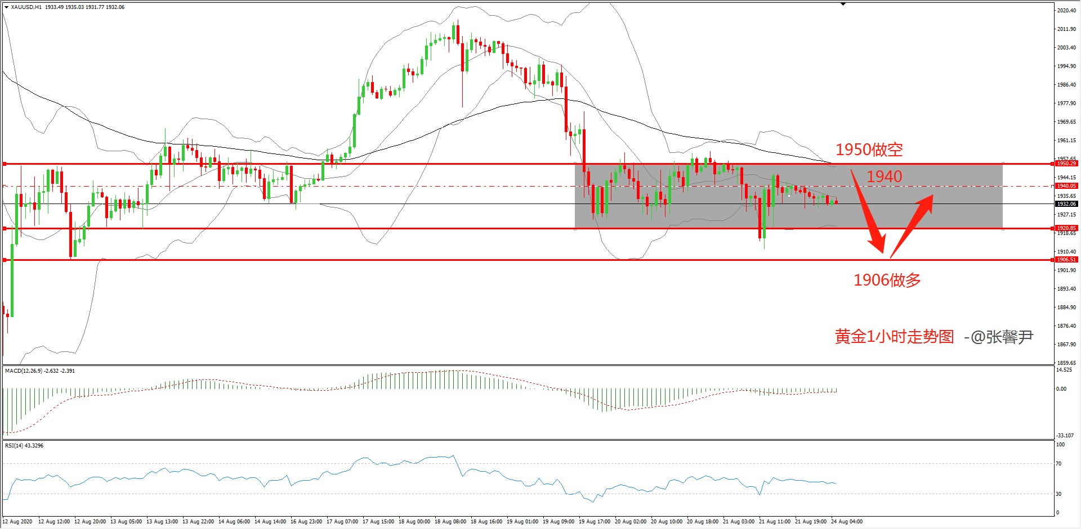Click the 1944.15 price scale value
This screenshot has height=529, width=1081.
pyautogui.click(x=1066, y=178)
